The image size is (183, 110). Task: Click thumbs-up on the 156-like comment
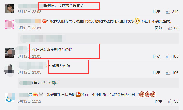pyautogui.click(x=168, y=73)
